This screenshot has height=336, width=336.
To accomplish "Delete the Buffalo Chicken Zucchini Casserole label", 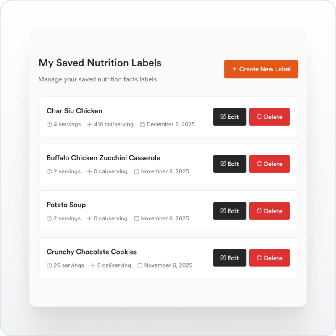I will pyautogui.click(x=269, y=164).
